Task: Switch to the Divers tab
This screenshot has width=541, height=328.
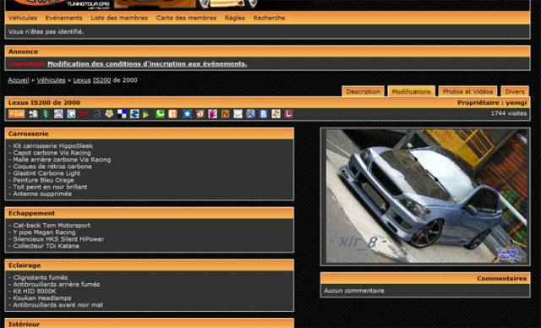Action: [515, 91]
